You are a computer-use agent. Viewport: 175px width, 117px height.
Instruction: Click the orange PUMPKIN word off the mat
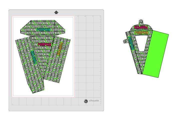[142, 33]
